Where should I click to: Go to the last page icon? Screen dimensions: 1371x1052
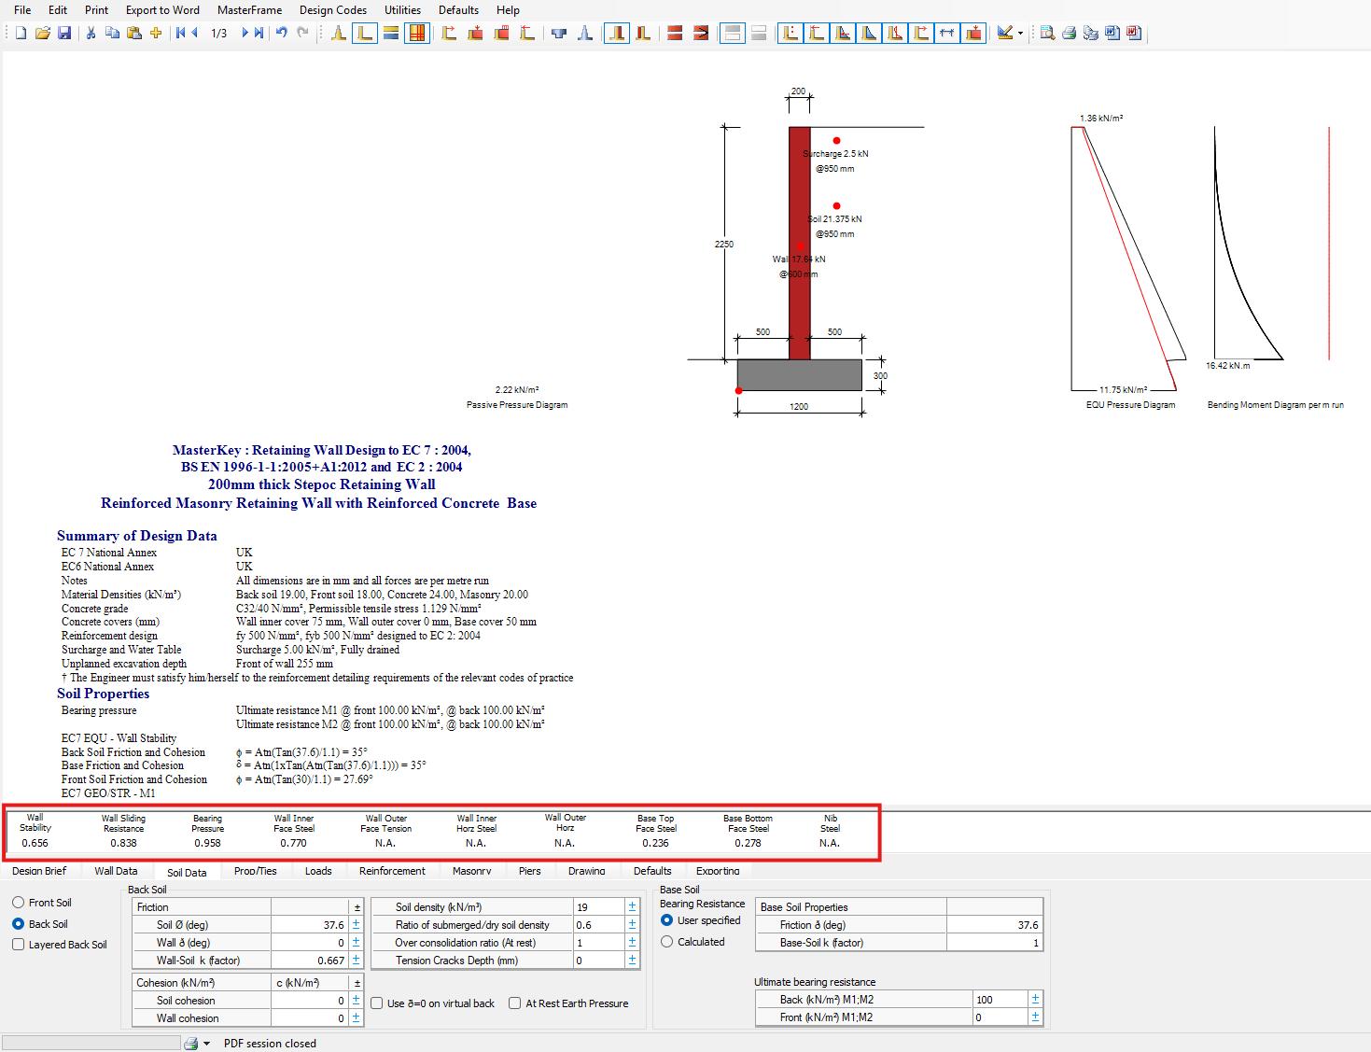259,34
